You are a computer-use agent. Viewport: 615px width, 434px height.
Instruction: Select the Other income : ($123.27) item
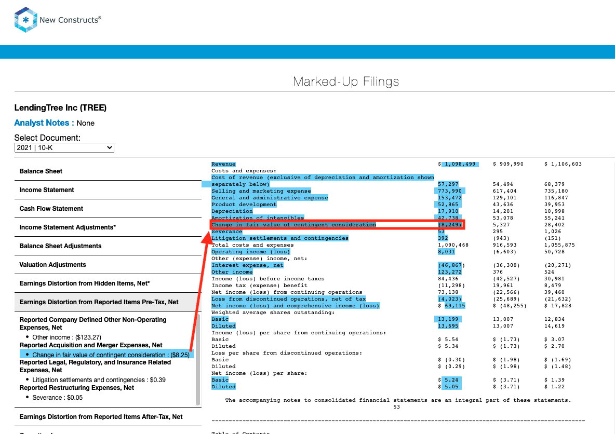coord(66,337)
